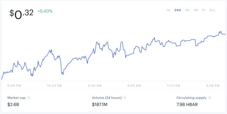Click the 7.9B HBAR supply value
227x114 pixels.
(187, 105)
